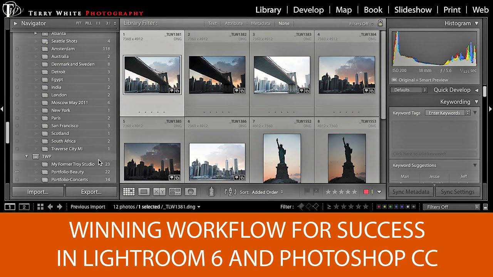Open the Defaults preset dropdown
The height and width of the screenshot is (277, 493).
tap(409, 90)
